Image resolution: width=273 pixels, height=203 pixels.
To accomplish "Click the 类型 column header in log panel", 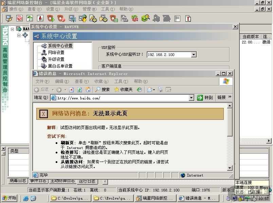I will (18, 151).
